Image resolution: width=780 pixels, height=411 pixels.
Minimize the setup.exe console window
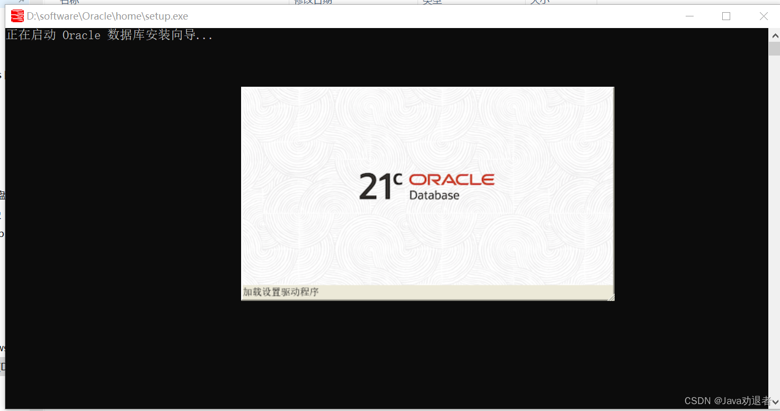tap(689, 16)
